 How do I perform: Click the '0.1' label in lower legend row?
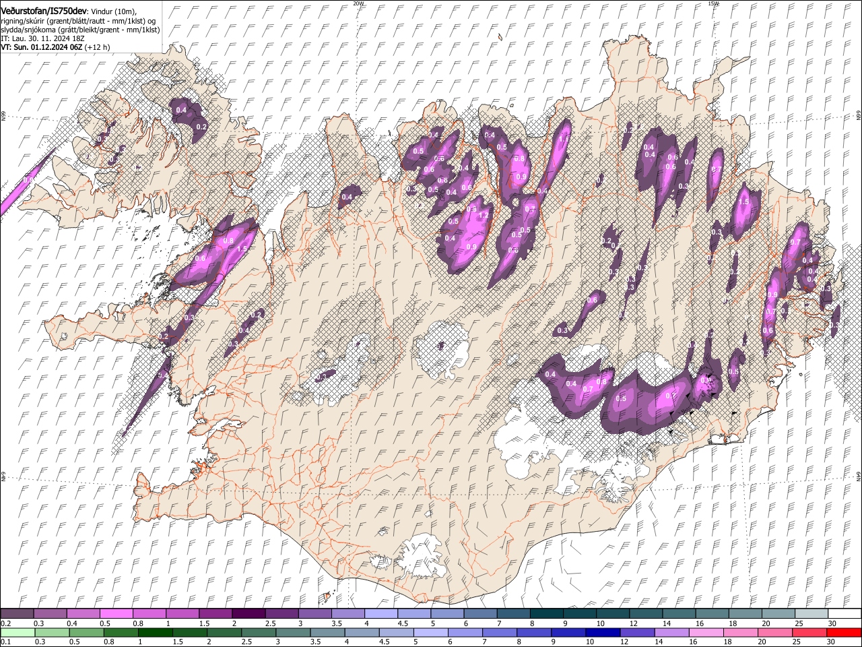5,642
